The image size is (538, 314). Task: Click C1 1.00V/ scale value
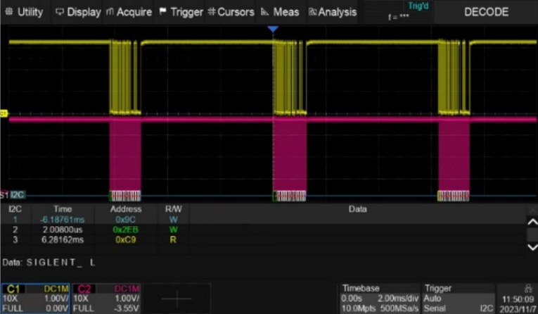tap(56, 299)
